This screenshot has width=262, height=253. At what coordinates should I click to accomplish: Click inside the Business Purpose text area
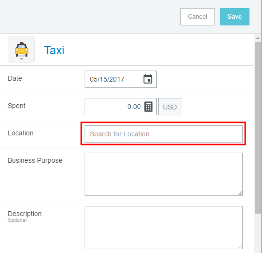coord(163,174)
